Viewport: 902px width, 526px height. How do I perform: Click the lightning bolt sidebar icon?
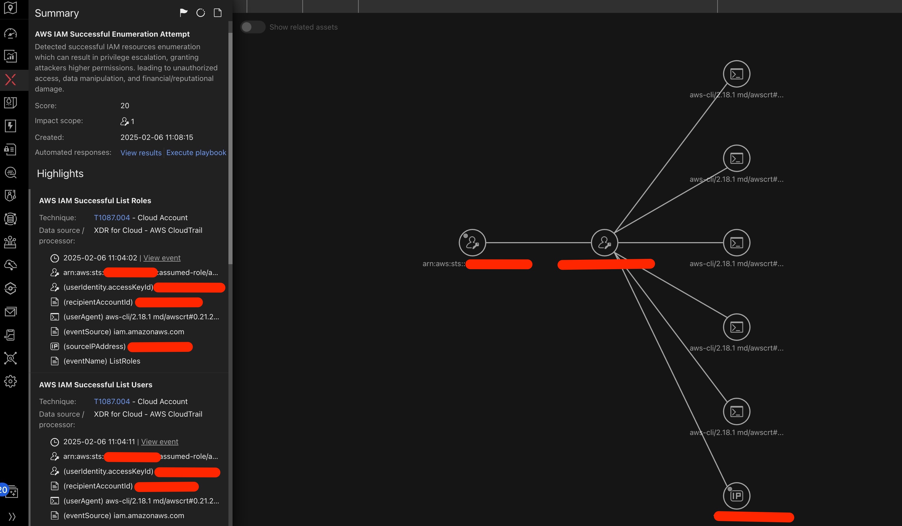[x=10, y=126]
